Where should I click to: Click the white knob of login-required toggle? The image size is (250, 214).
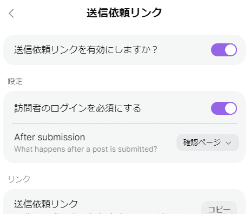[x=231, y=108]
